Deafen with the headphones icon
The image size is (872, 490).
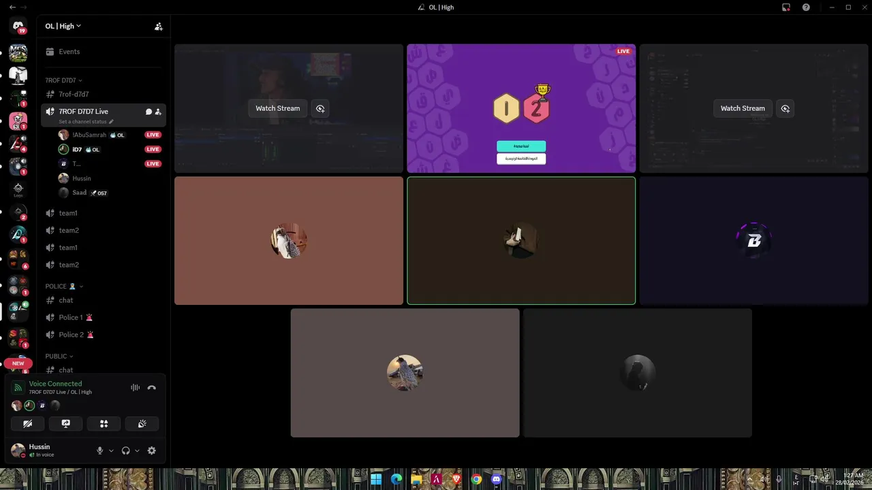125,451
